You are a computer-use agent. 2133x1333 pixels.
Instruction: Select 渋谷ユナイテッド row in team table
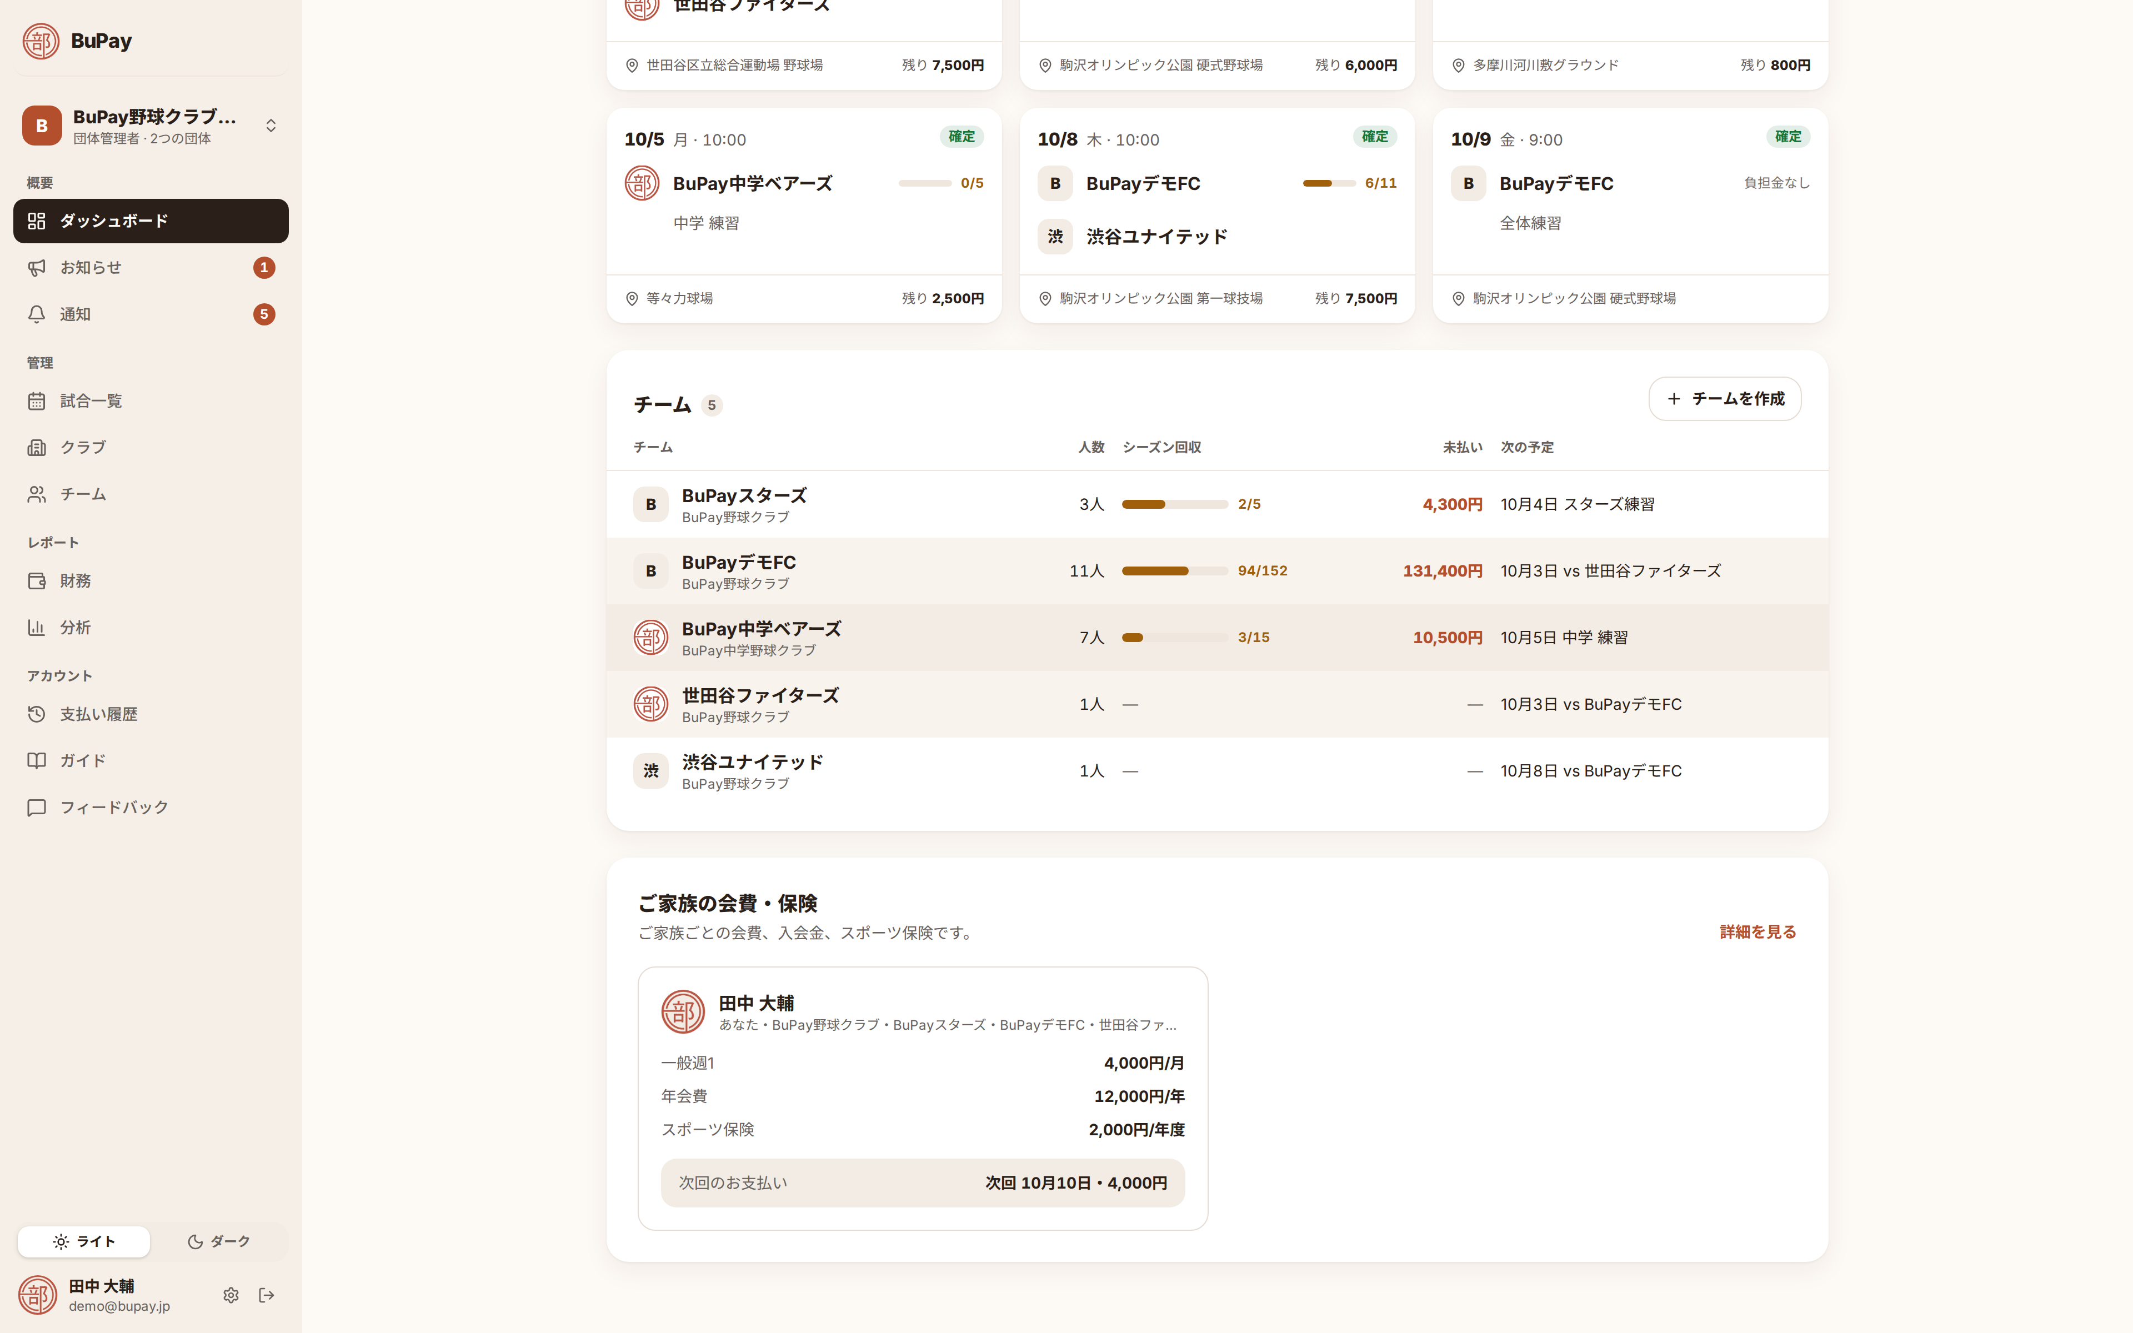tap(1216, 770)
